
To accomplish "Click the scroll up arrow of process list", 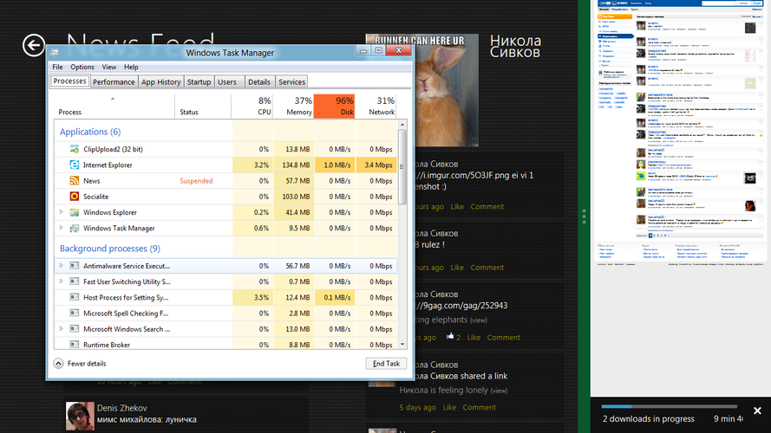I will tap(402, 125).
